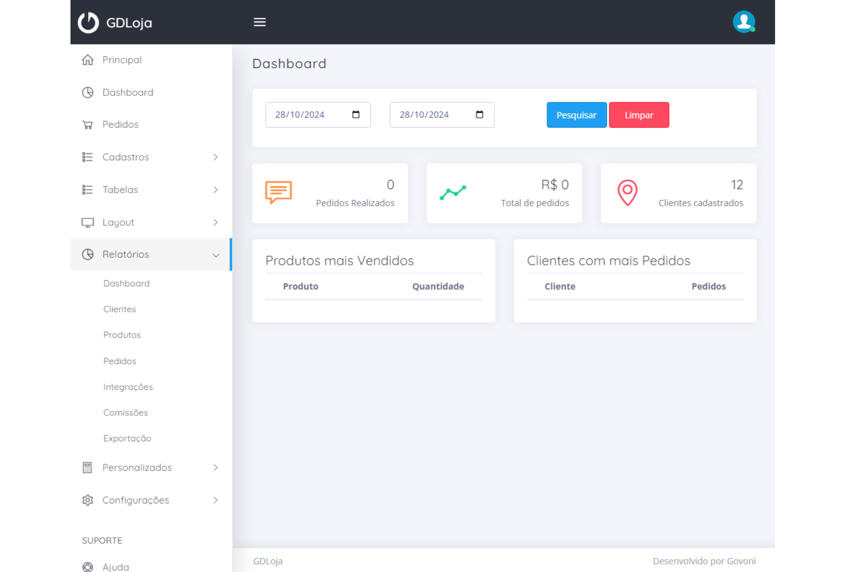
Task: Click the Produto column header
Action: tap(301, 286)
